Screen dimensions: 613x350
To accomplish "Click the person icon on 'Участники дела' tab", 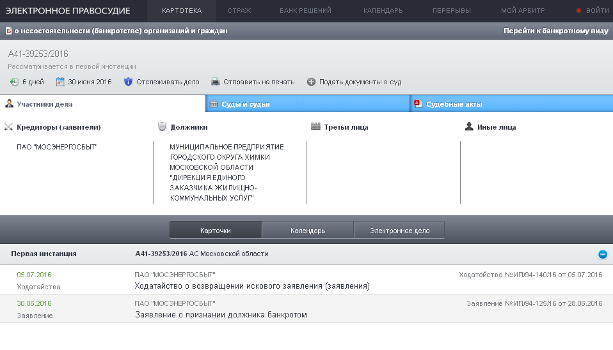I will [9, 104].
